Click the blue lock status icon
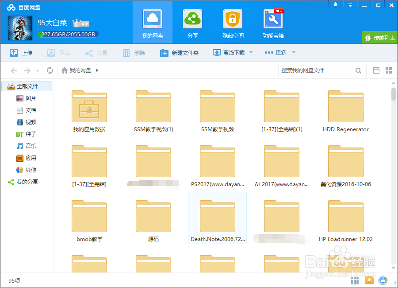Image resolution: width=398 pixels, height=288 pixels. [383, 280]
